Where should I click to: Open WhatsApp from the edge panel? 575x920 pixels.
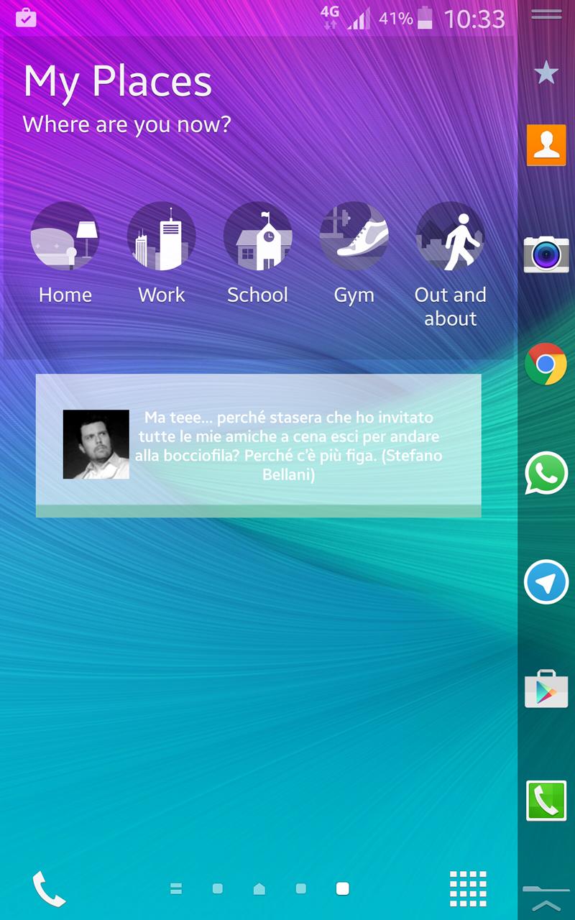click(546, 473)
